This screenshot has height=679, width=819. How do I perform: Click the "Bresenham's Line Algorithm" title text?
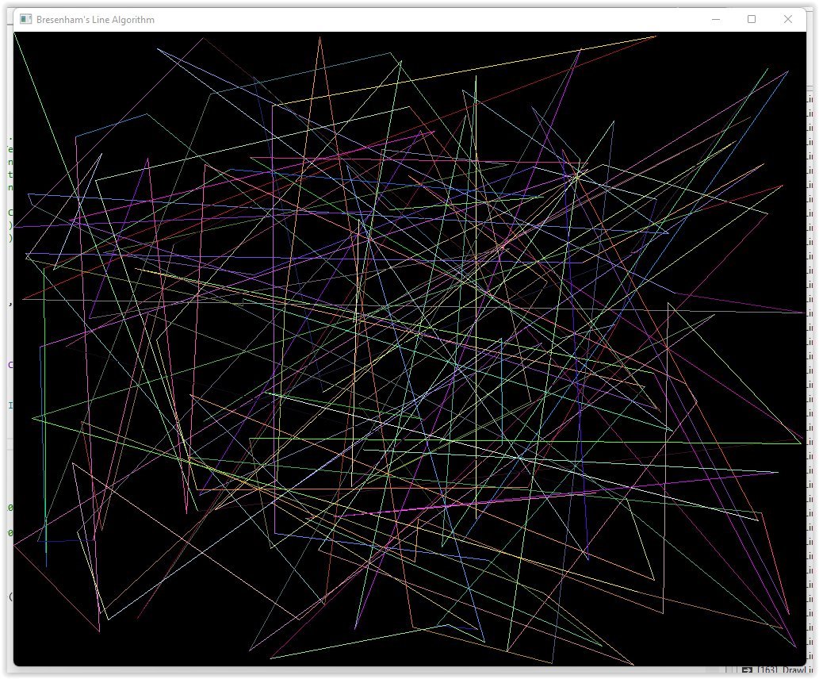(96, 20)
